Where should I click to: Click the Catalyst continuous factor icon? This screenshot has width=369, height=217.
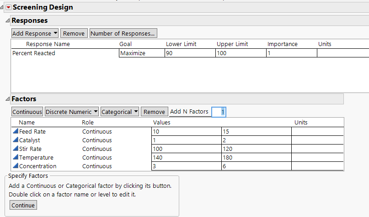click(x=15, y=140)
